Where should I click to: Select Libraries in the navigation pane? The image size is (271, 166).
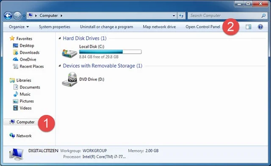coord(24,80)
